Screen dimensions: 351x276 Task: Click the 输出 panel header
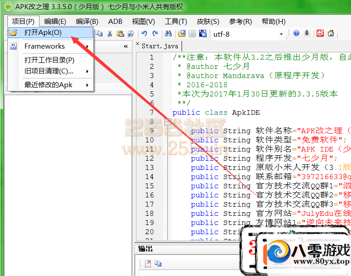[145, 249]
